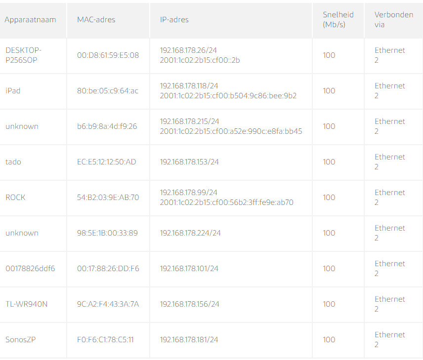
Task: Click the TL-WR940N device name
Action: click(27, 304)
